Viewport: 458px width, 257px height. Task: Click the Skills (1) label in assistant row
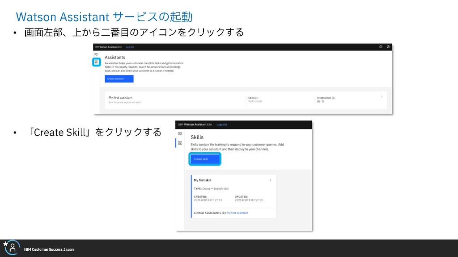point(253,98)
